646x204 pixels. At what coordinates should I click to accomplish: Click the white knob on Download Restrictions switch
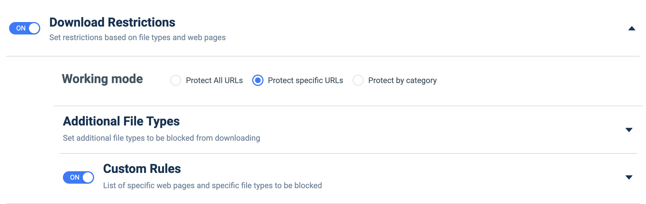coord(34,28)
